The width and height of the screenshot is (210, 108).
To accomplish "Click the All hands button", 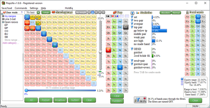I will click(x=31, y=100).
